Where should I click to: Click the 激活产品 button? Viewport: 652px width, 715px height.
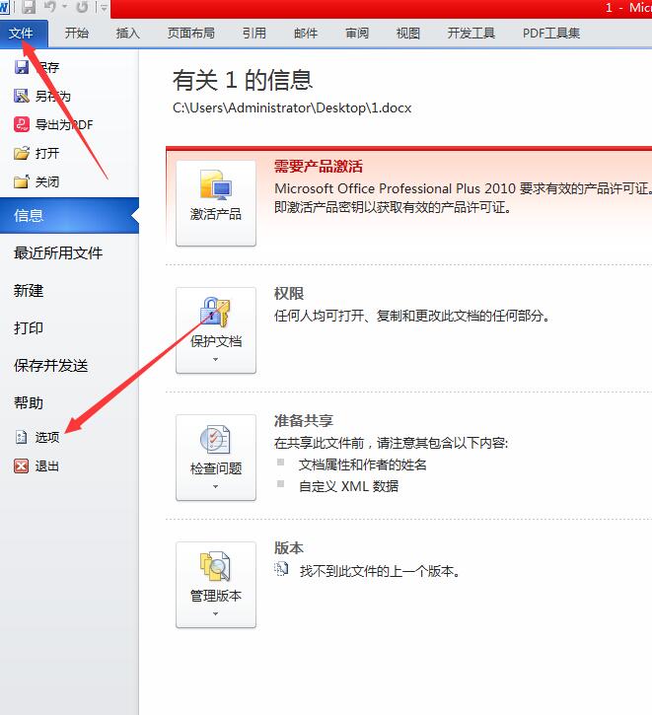point(216,203)
